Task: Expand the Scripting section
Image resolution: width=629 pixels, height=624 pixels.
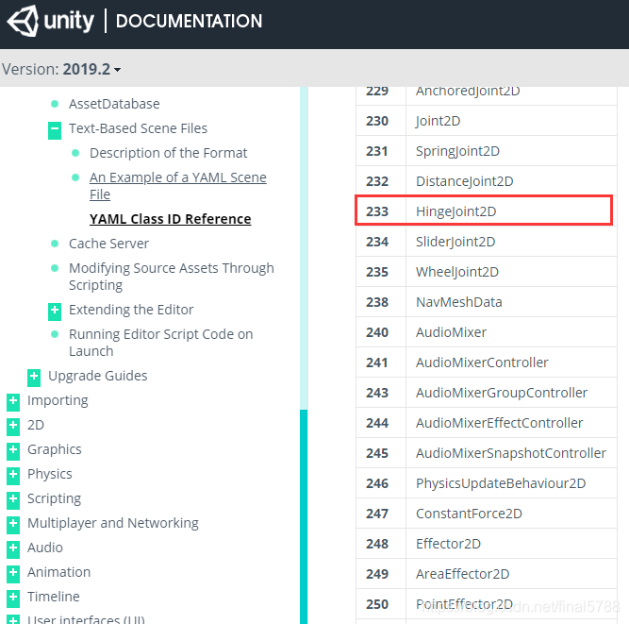Action: click(13, 500)
